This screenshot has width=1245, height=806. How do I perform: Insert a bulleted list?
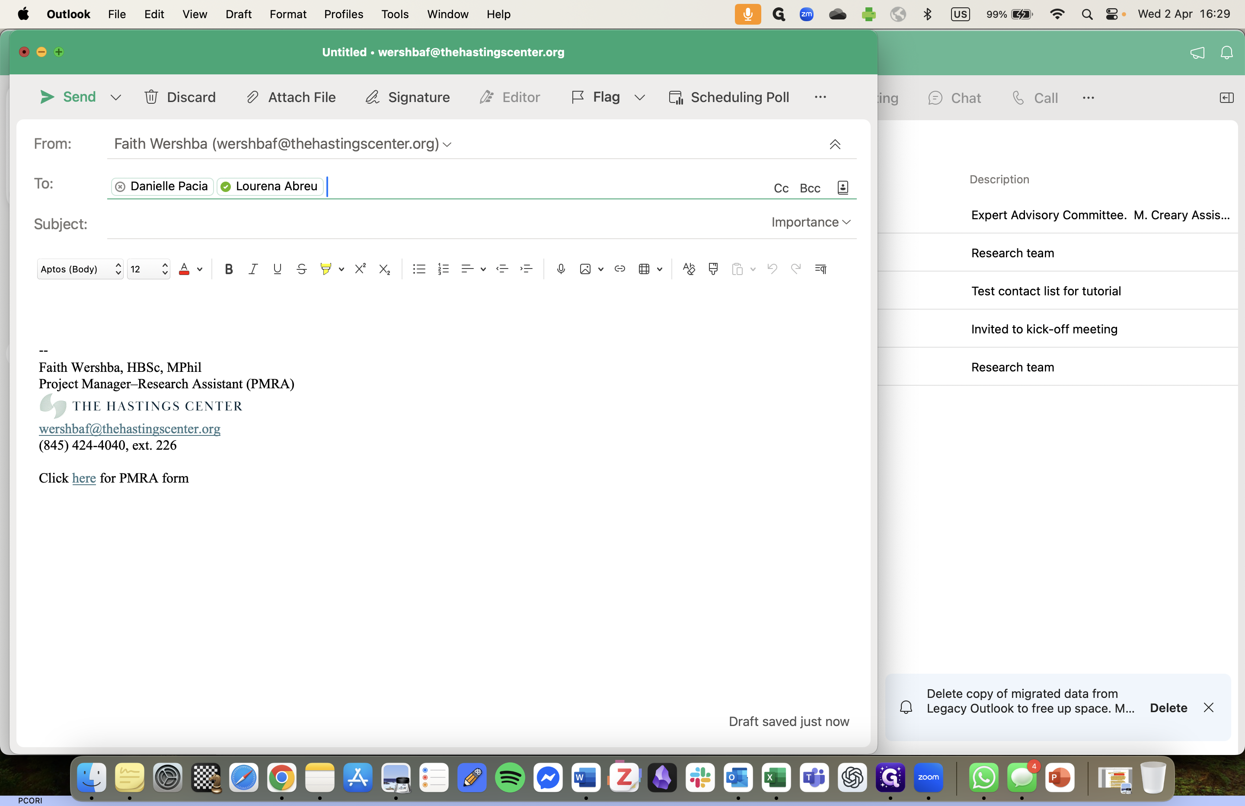(x=419, y=269)
